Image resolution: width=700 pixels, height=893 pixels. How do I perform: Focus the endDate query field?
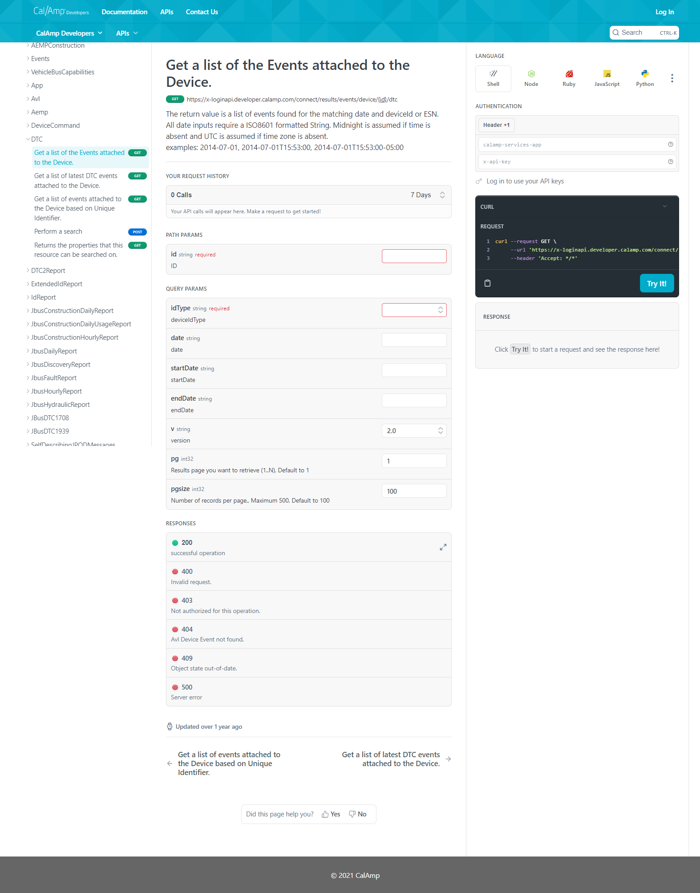pyautogui.click(x=414, y=400)
